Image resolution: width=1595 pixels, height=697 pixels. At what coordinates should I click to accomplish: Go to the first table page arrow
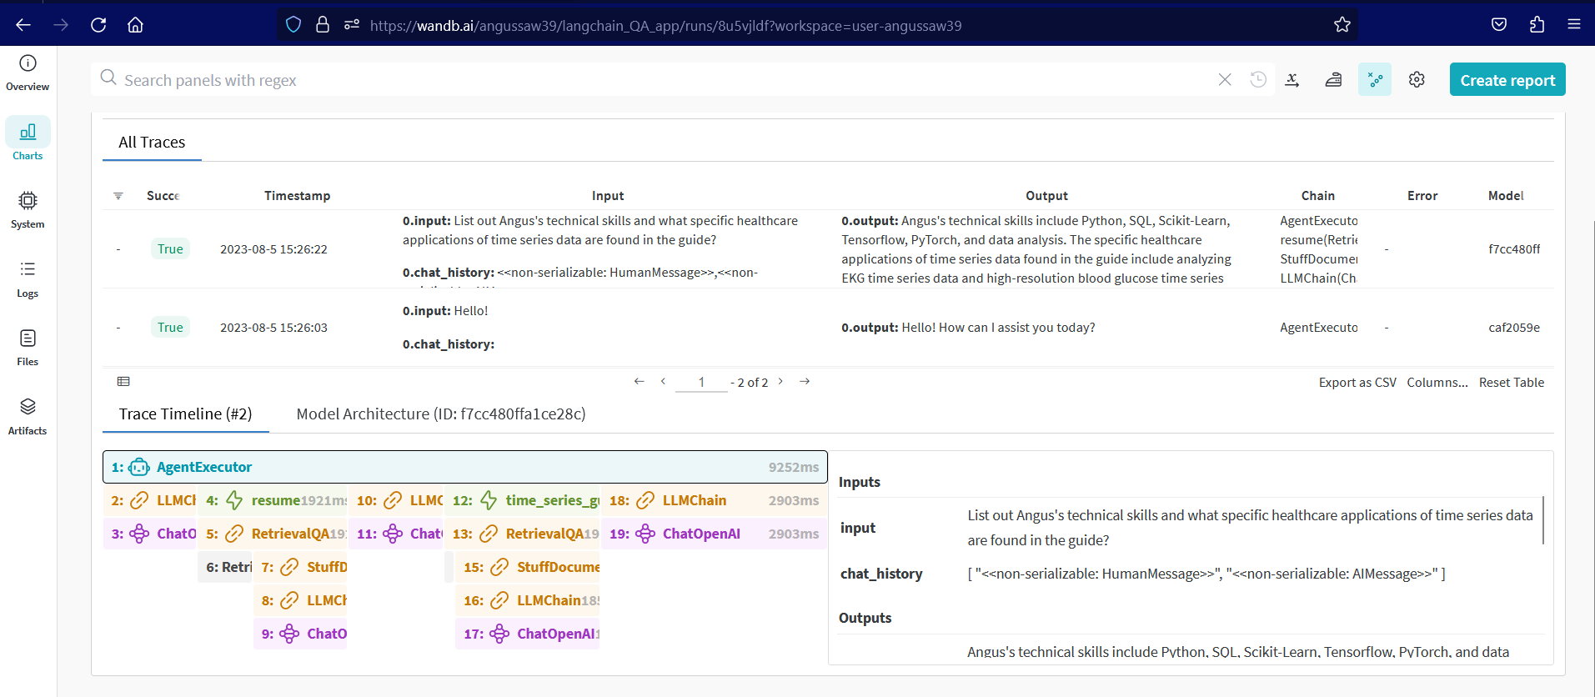pyautogui.click(x=640, y=381)
